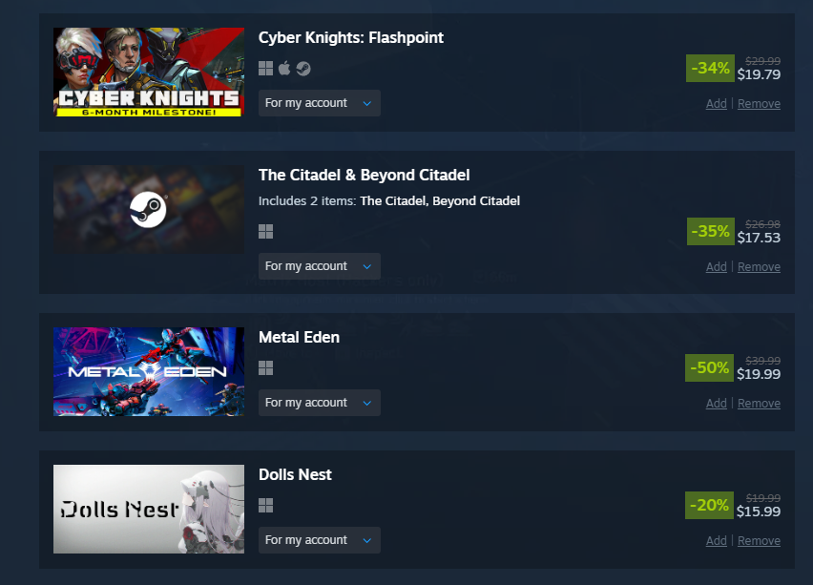Open the Dolls Nest capsule image
Image resolution: width=813 pixels, height=585 pixels.
[x=149, y=509]
